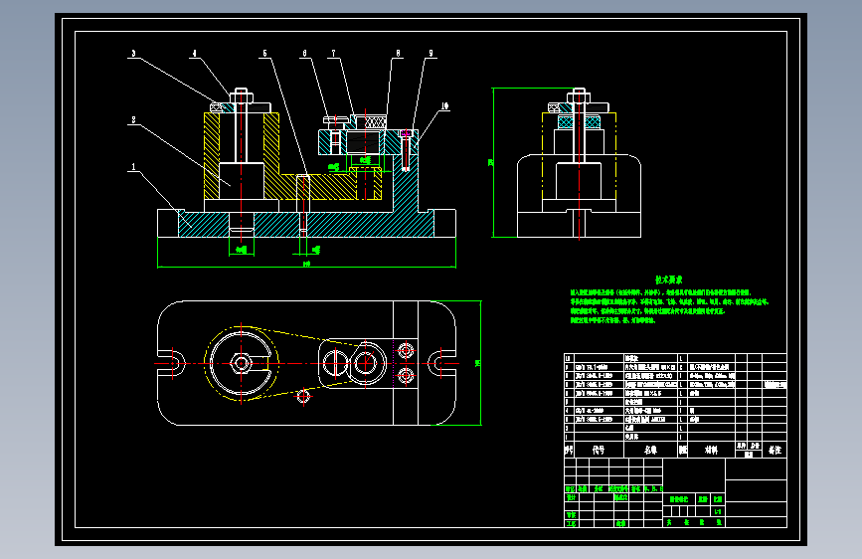Click part balloon number 9 label
Image resolution: width=862 pixels, height=559 pixels.
[x=431, y=54]
